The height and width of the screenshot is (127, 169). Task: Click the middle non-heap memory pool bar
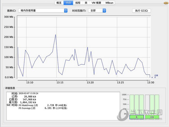tap(152, 105)
